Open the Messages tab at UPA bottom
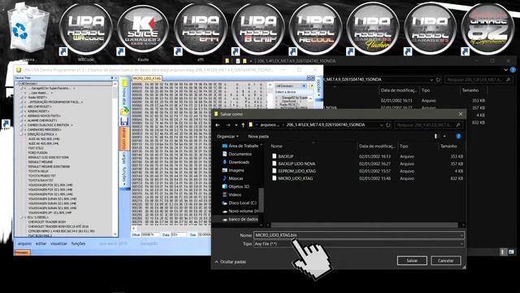 pyautogui.click(x=22, y=252)
